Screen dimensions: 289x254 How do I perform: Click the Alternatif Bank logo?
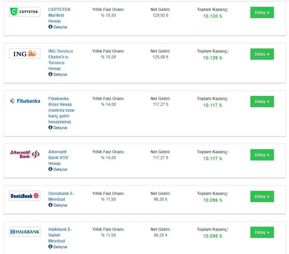(x=25, y=154)
